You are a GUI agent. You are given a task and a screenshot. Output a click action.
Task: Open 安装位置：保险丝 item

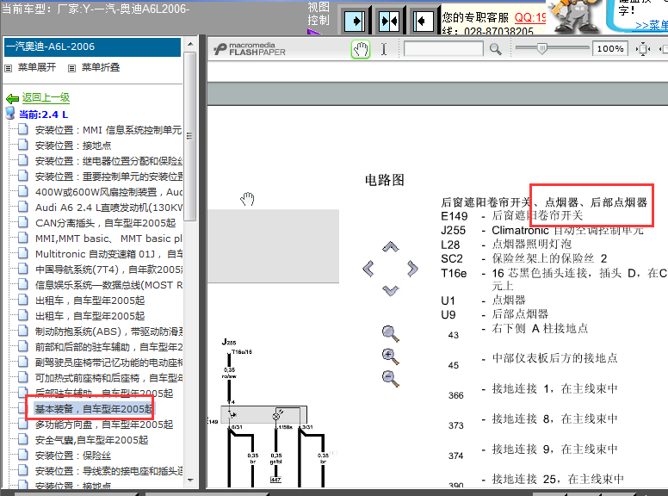(73, 456)
